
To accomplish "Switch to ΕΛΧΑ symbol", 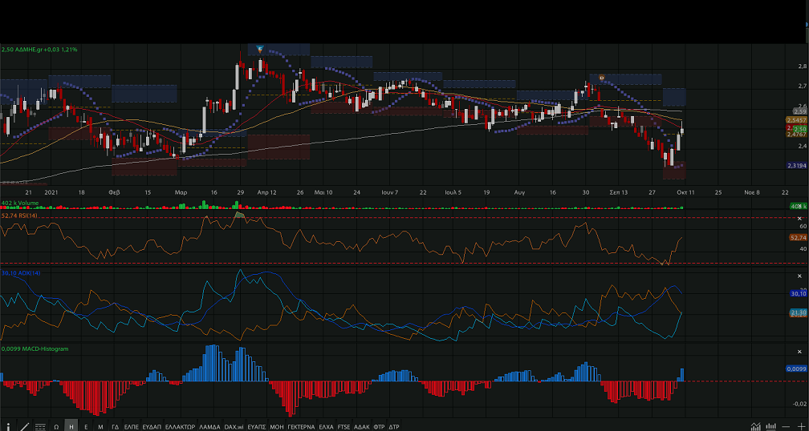I will click(x=326, y=426).
